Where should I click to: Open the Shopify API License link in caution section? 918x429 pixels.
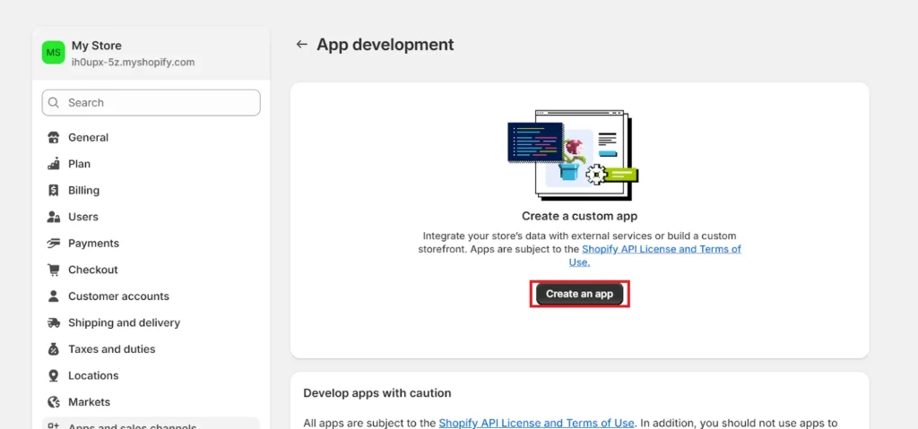(x=535, y=423)
